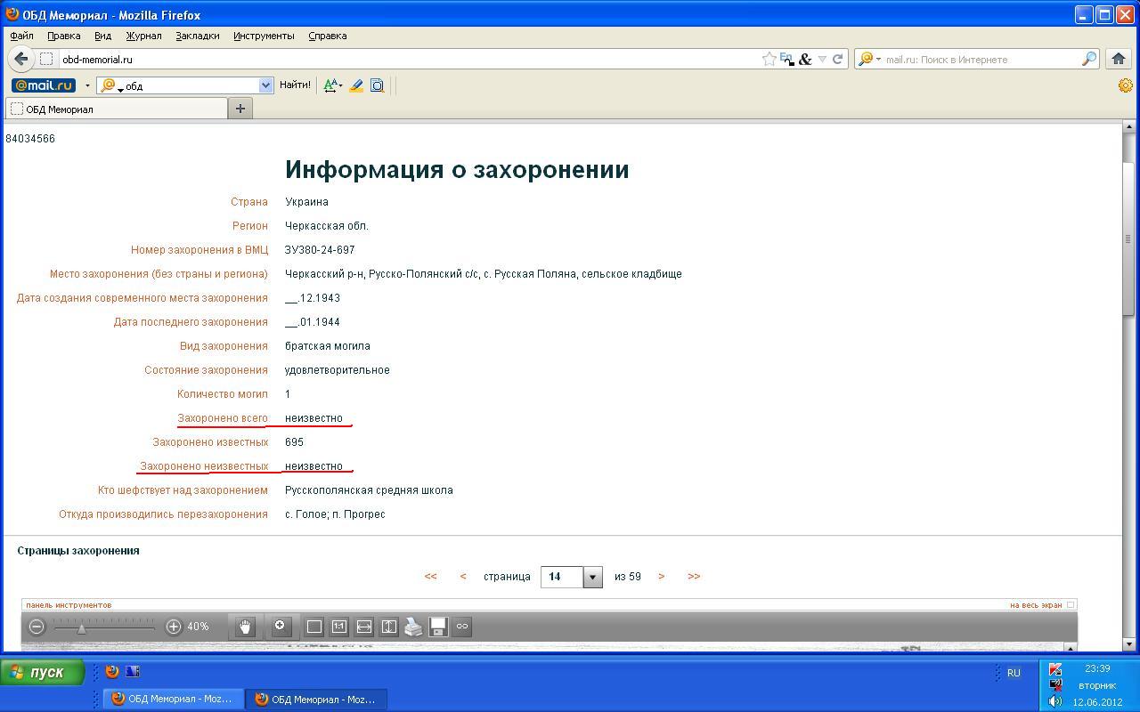Zoom out with the viewer minus button
This screenshot has width=1140, height=712.
click(37, 627)
